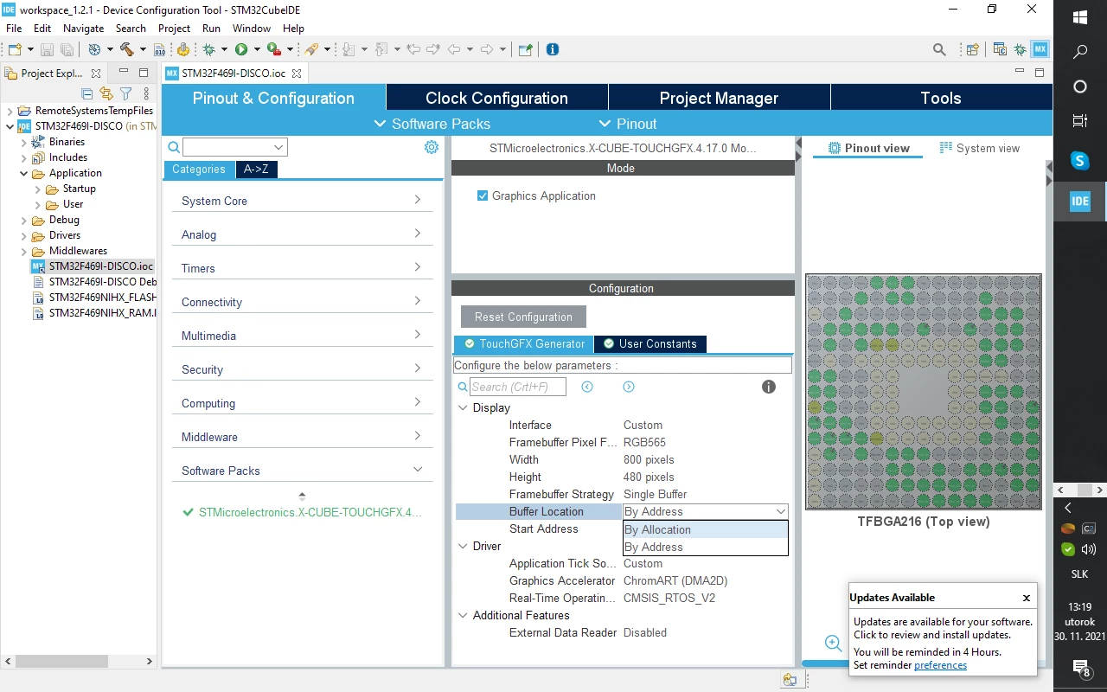Click the Open Perspective toolbar icon
The width and height of the screenshot is (1107, 692).
972,49
